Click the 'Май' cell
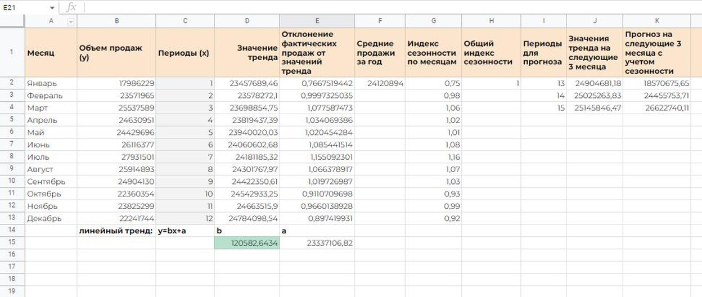This screenshot has width=702, height=297. [51, 132]
